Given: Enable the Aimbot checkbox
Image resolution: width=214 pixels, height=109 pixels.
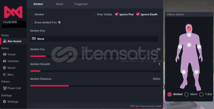Looking at the screenshot, I should 32,14.
